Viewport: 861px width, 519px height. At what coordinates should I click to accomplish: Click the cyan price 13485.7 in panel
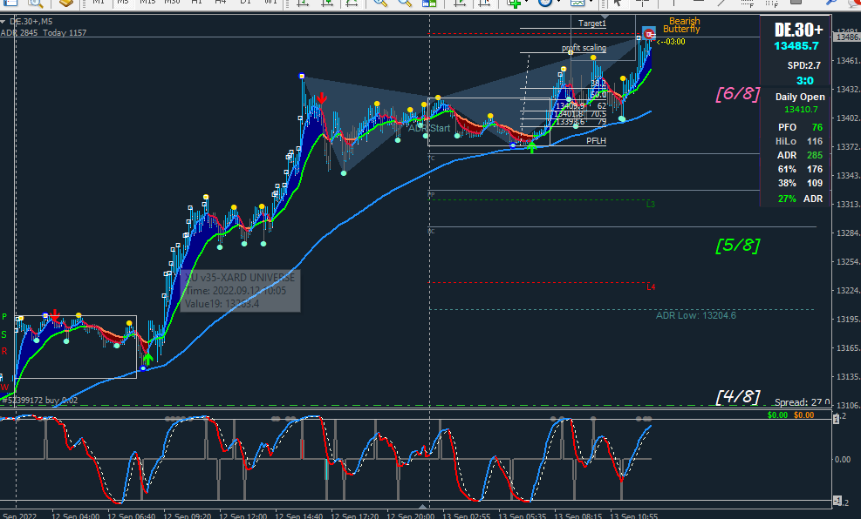pos(796,46)
